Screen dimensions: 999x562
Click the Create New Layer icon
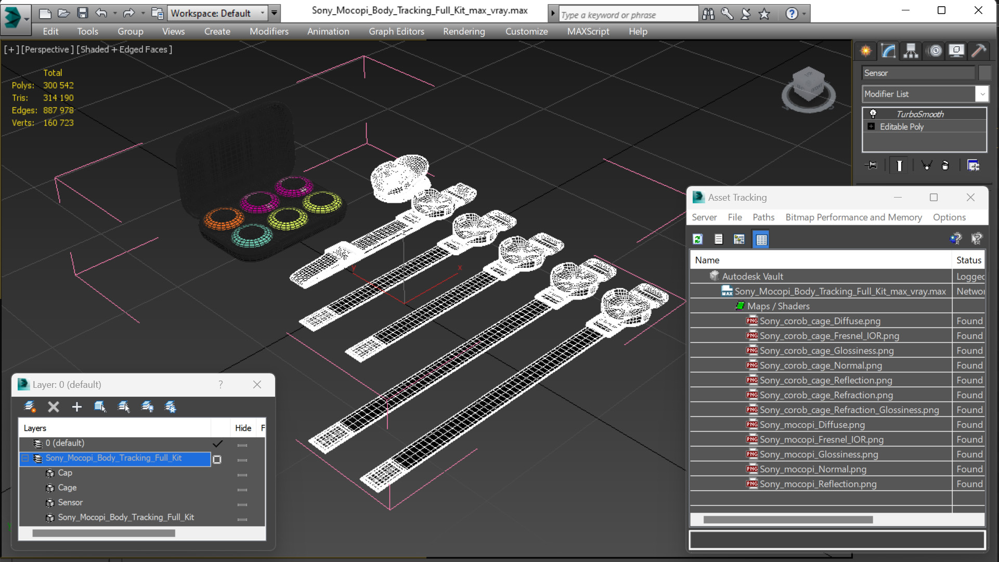click(x=30, y=407)
